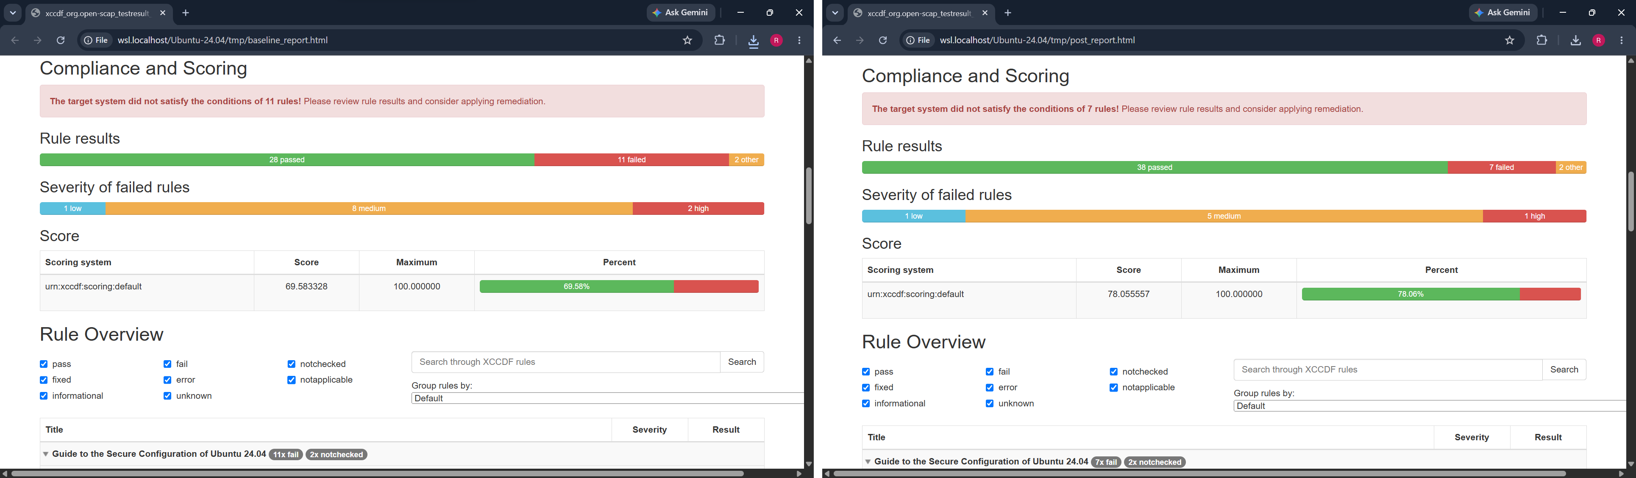This screenshot has width=1636, height=478.
Task: Reload the post_report.html page
Action: (x=883, y=41)
